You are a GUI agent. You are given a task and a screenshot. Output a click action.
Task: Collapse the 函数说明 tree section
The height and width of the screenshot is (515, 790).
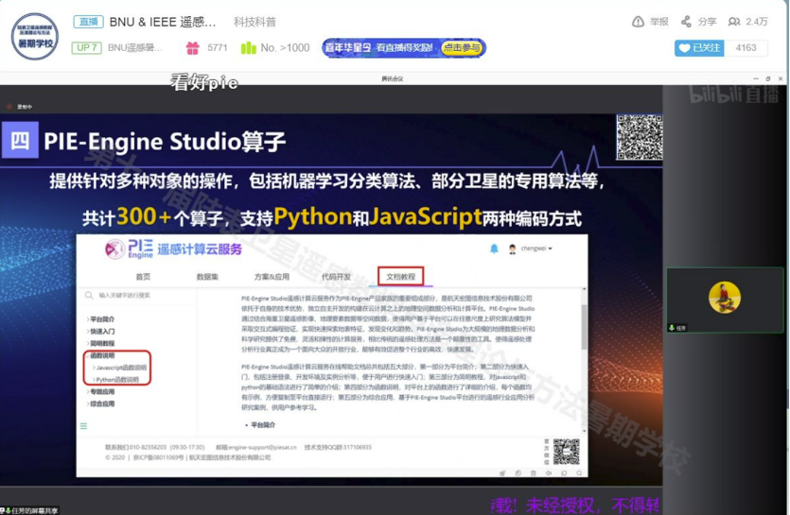(102, 356)
